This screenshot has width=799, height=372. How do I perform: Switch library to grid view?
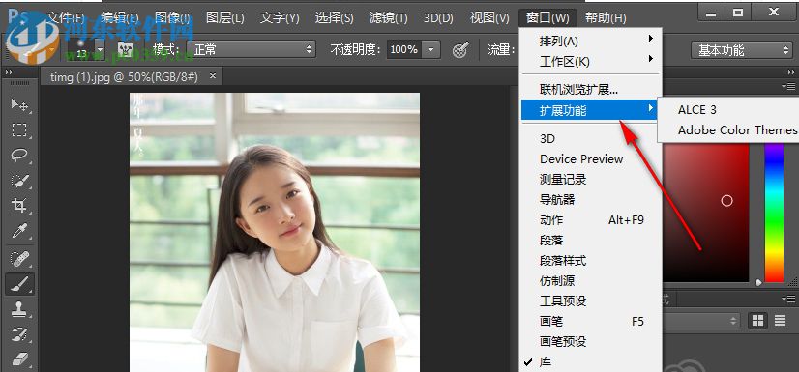tap(757, 320)
